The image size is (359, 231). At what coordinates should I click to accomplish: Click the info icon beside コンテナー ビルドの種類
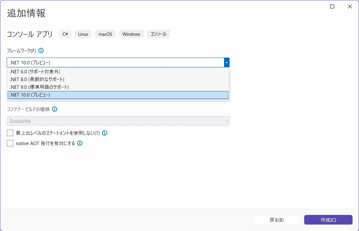[55, 109]
